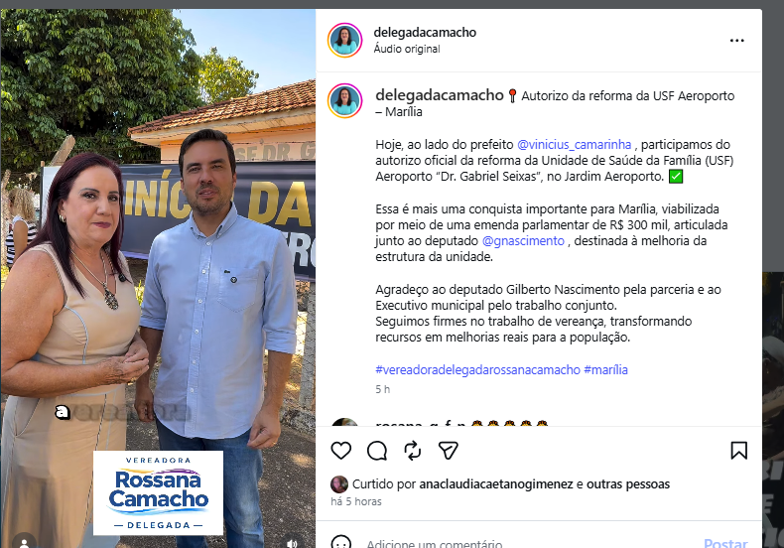Open delegadacamacho profile picture in header
Screen dimensions: 784x548
(344, 41)
